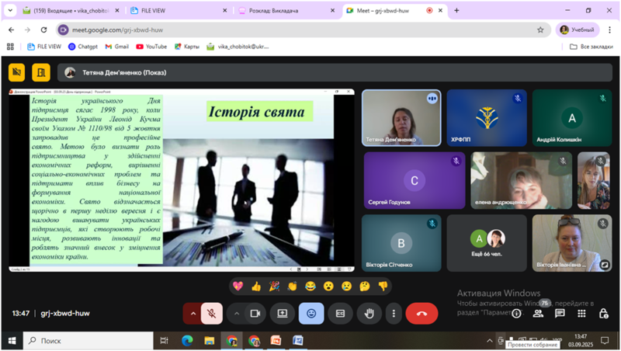Click the presented slide 'Історія свята'
The height and width of the screenshot is (351, 621).
(x=182, y=180)
